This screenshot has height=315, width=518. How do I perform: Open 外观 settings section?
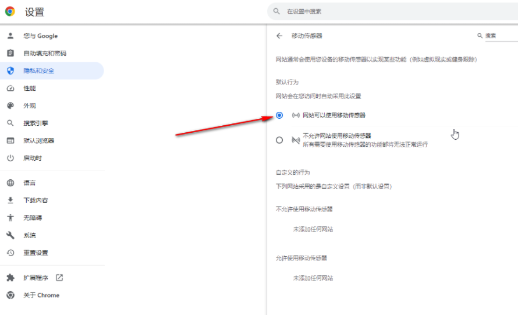(x=52, y=106)
